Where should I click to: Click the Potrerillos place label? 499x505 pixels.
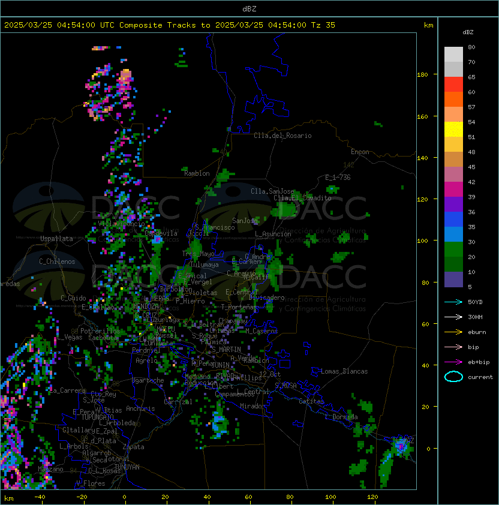point(100,331)
